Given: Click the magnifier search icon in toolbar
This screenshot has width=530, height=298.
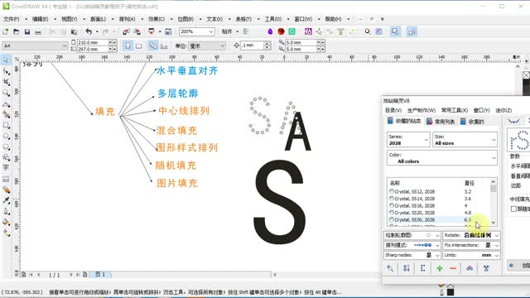Looking at the screenshot, I should click(x=368, y=31).
